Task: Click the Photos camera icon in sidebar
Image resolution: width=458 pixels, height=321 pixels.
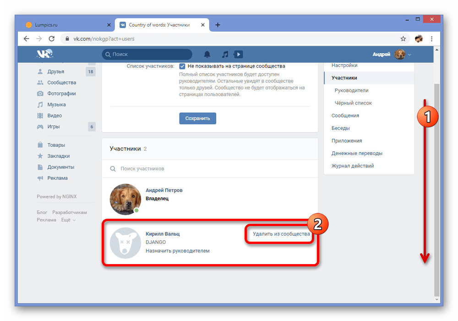Action: point(40,94)
